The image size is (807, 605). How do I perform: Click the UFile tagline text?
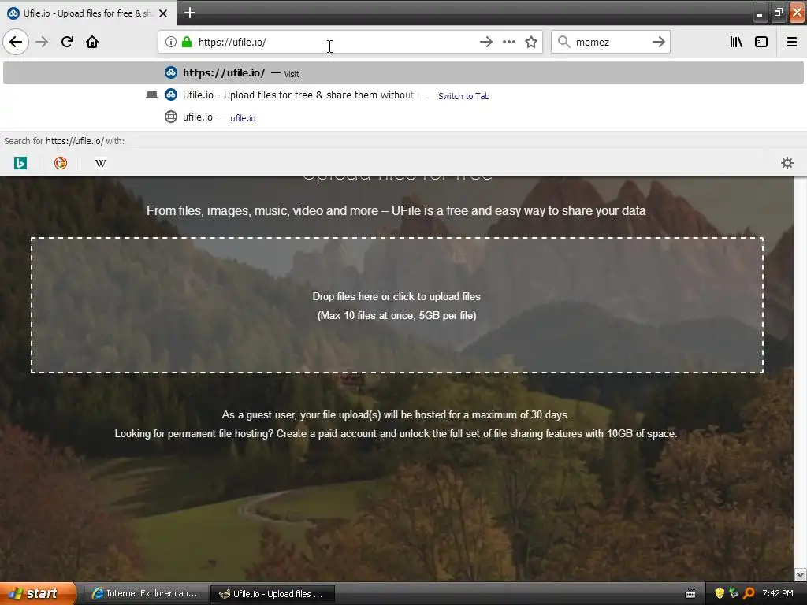click(396, 210)
